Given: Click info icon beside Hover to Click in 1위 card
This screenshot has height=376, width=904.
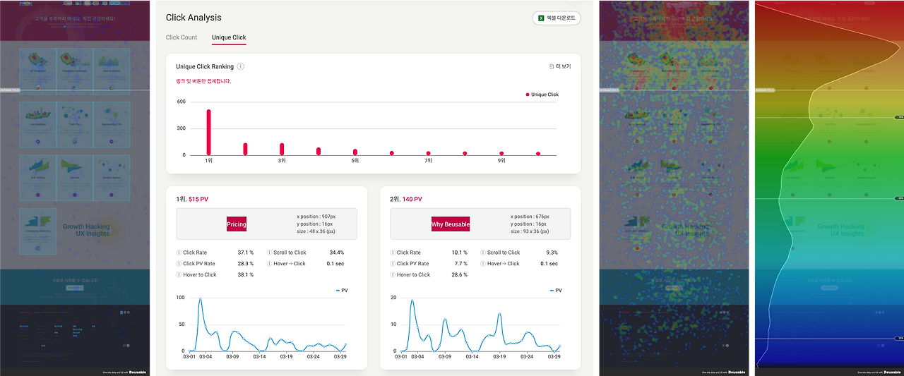Looking at the screenshot, I should point(179,275).
